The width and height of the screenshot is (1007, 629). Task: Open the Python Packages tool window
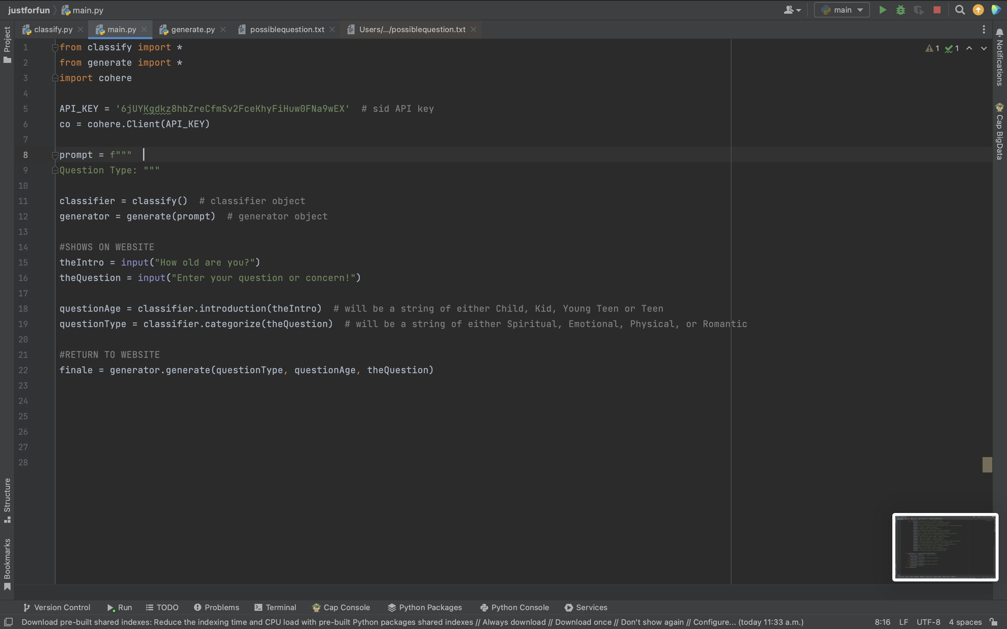coord(424,607)
